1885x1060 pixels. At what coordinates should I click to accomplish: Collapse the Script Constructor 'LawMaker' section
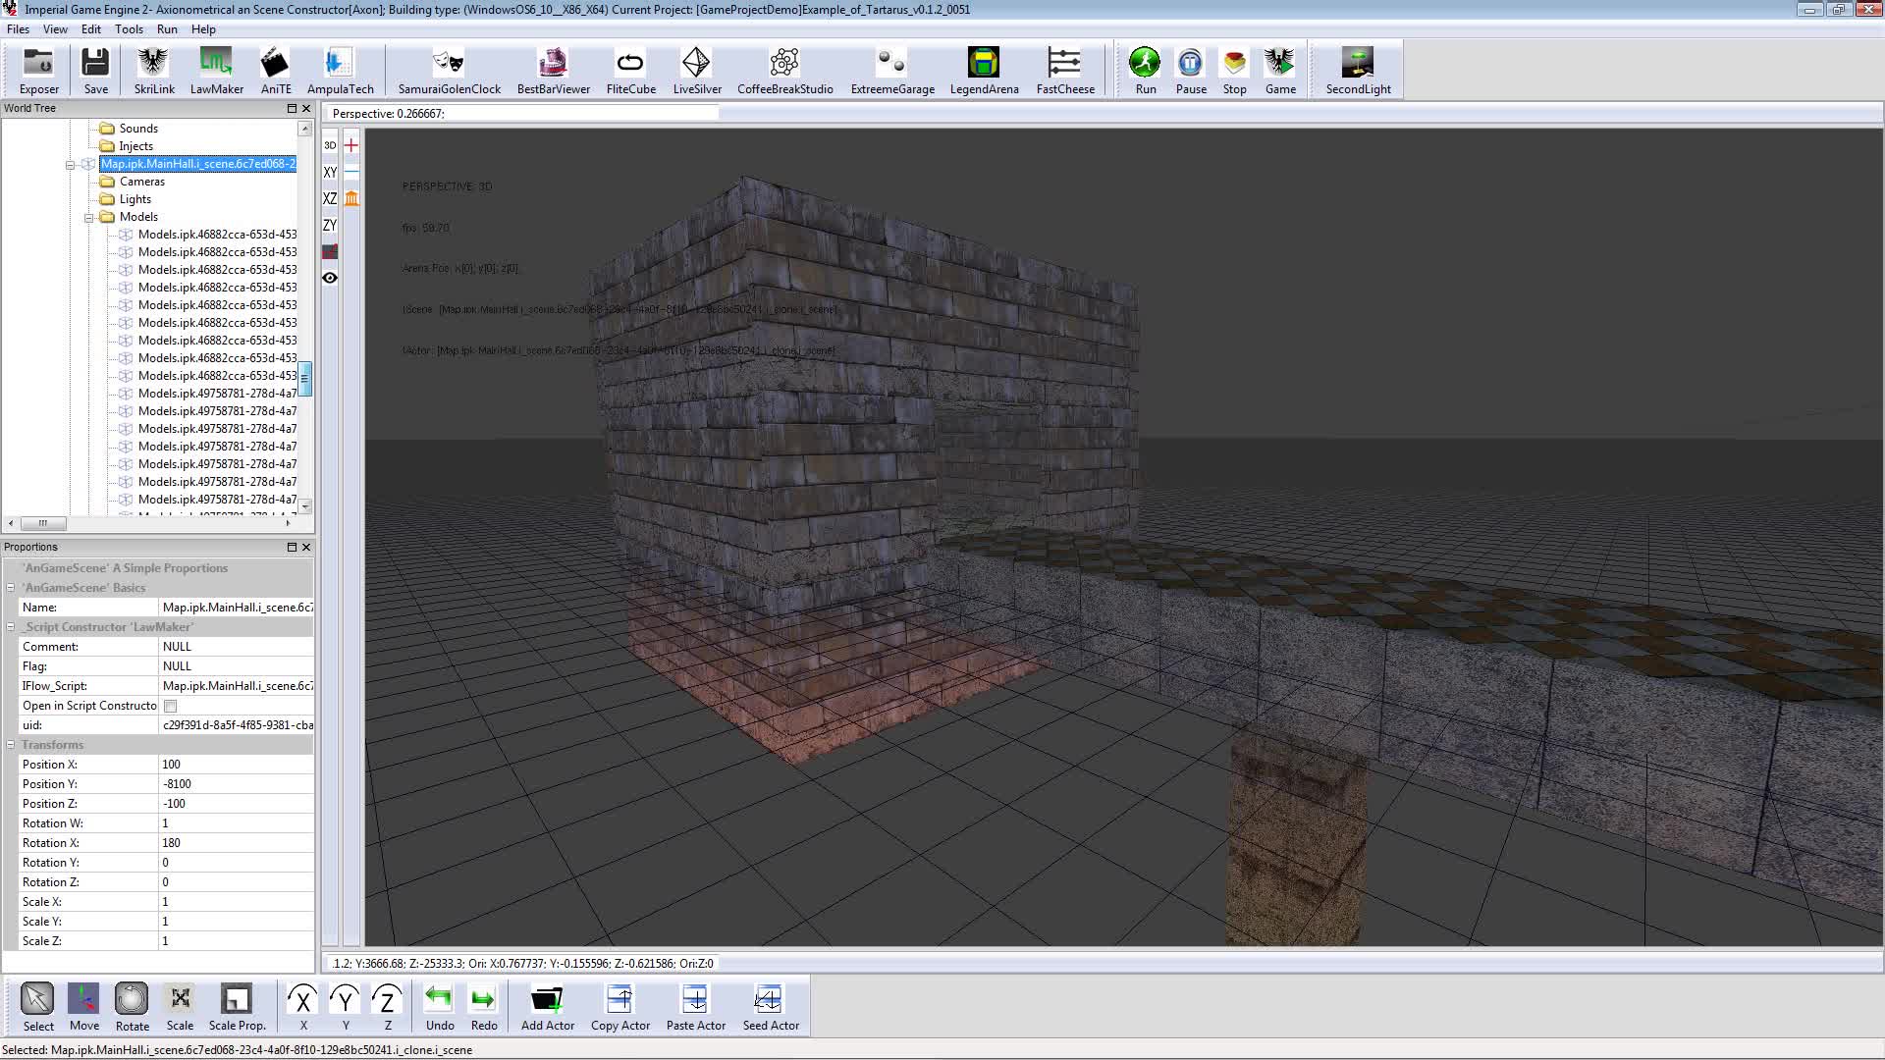[10, 626]
